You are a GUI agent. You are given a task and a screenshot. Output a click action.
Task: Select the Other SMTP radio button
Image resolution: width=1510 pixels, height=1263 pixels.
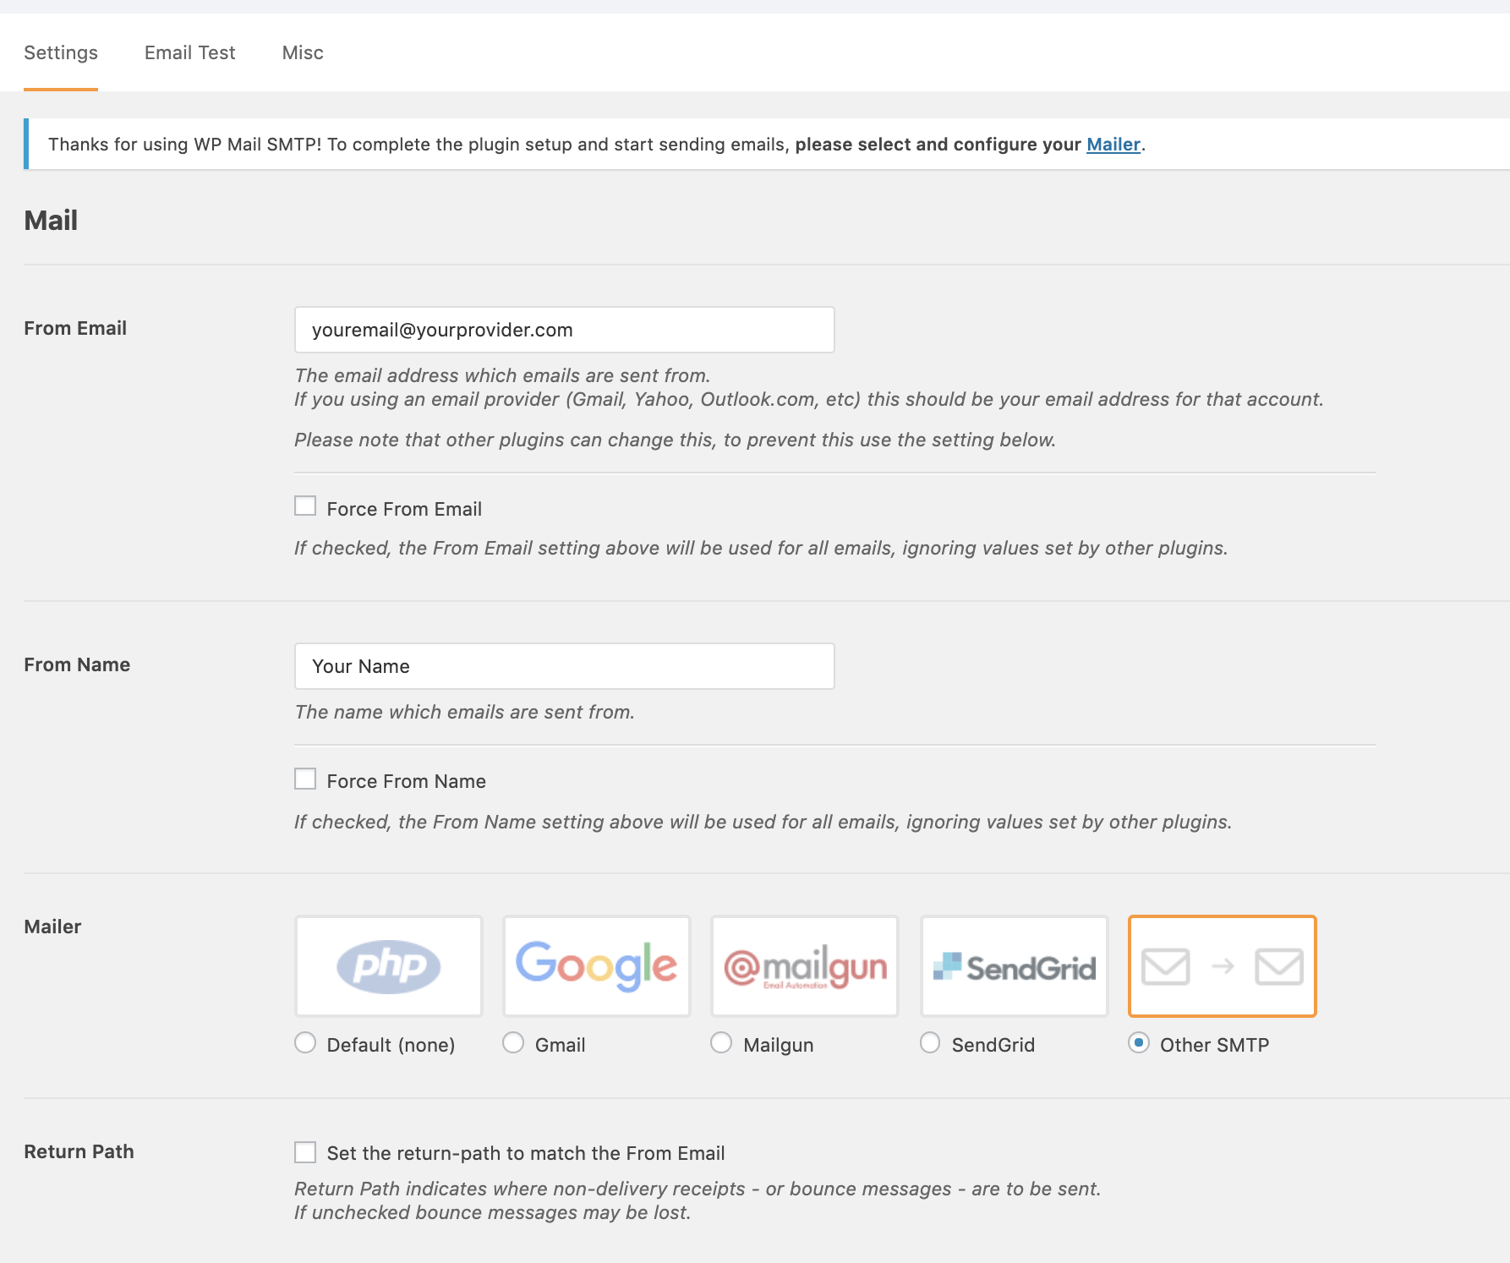point(1139,1043)
